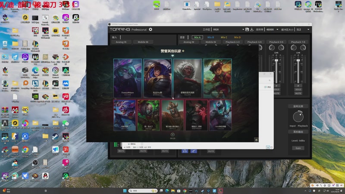Select the Playback 5/6 channel header
This screenshot has height=194, width=345.
pyautogui.click(x=276, y=42)
